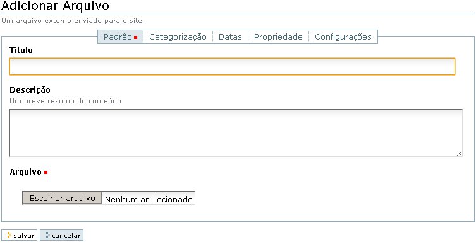Screen dimensions: 476x244
Task: Click inside the Descrição text area
Action: pos(236,133)
